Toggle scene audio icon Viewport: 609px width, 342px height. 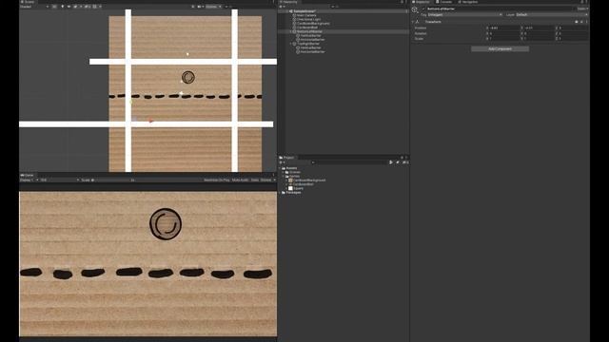pos(69,7)
